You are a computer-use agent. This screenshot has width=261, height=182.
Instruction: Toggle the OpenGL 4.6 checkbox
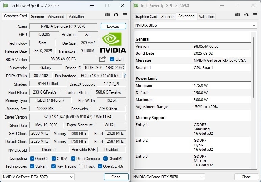[100, 166]
